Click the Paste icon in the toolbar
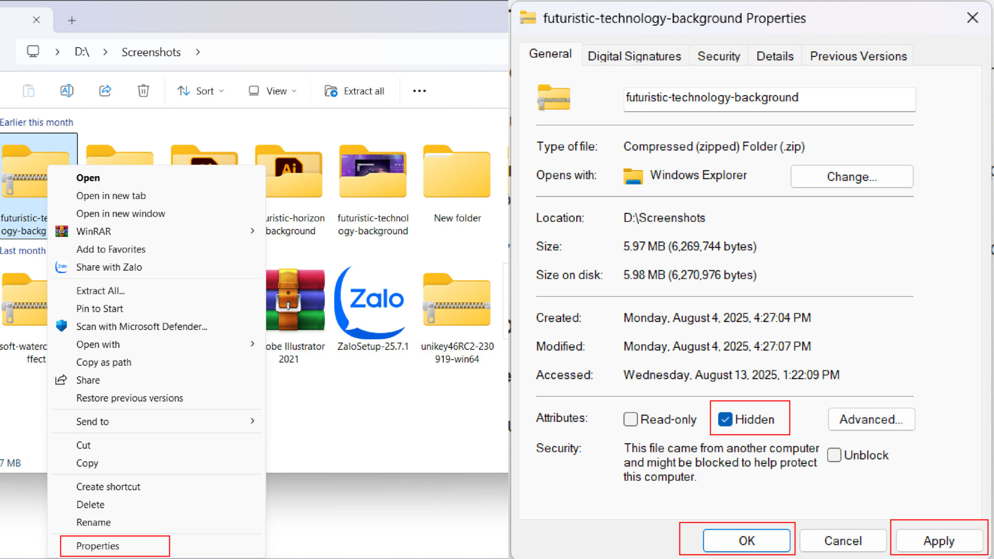This screenshot has width=994, height=559. (29, 91)
